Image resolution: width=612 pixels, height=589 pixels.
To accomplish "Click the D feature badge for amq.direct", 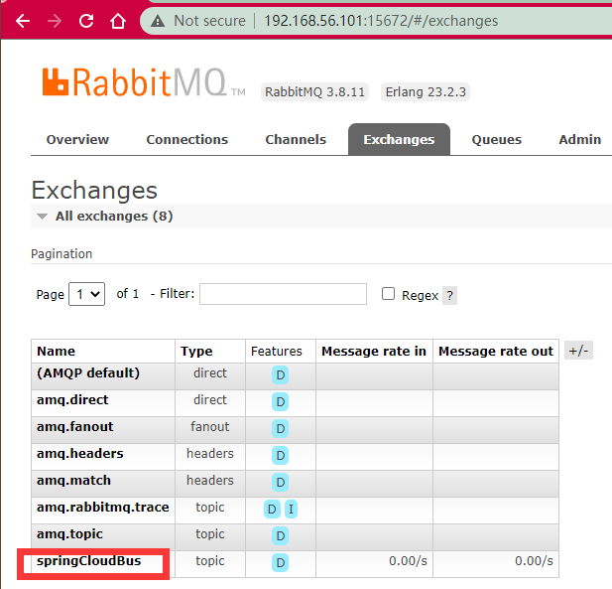I will click(281, 402).
